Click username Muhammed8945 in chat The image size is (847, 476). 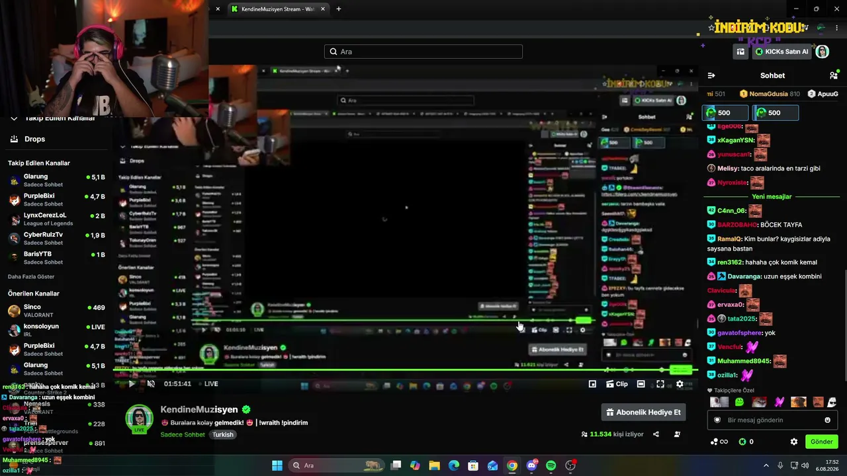744,361
